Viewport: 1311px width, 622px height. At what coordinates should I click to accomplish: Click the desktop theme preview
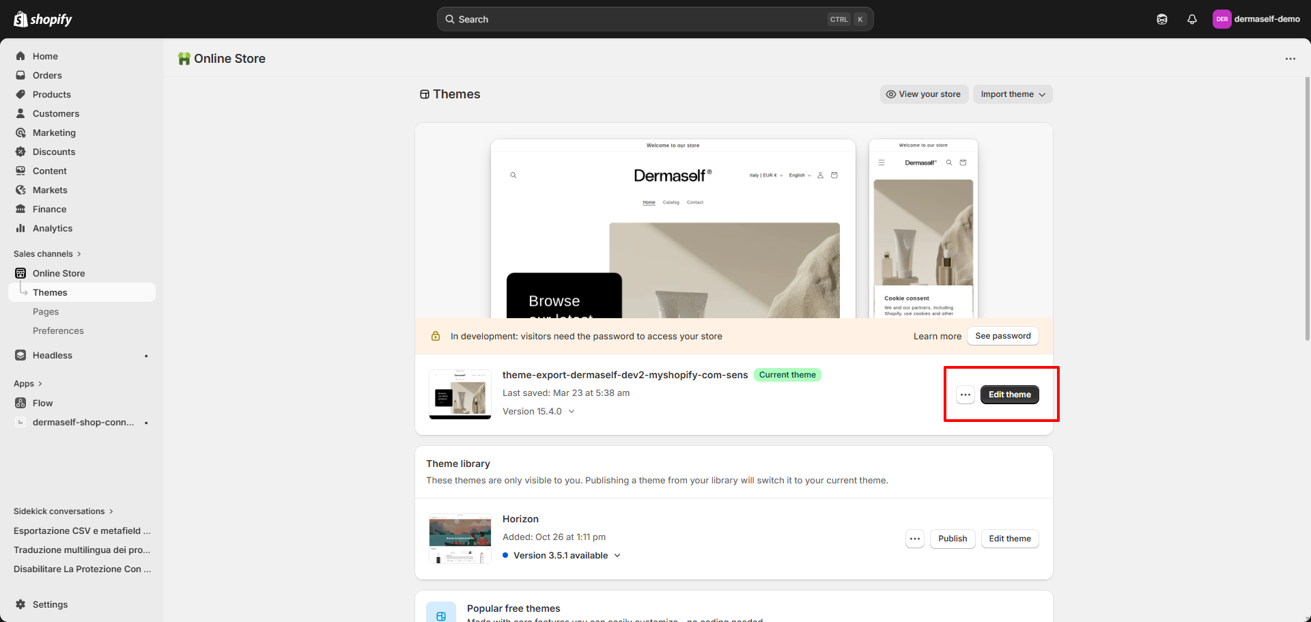pyautogui.click(x=673, y=229)
